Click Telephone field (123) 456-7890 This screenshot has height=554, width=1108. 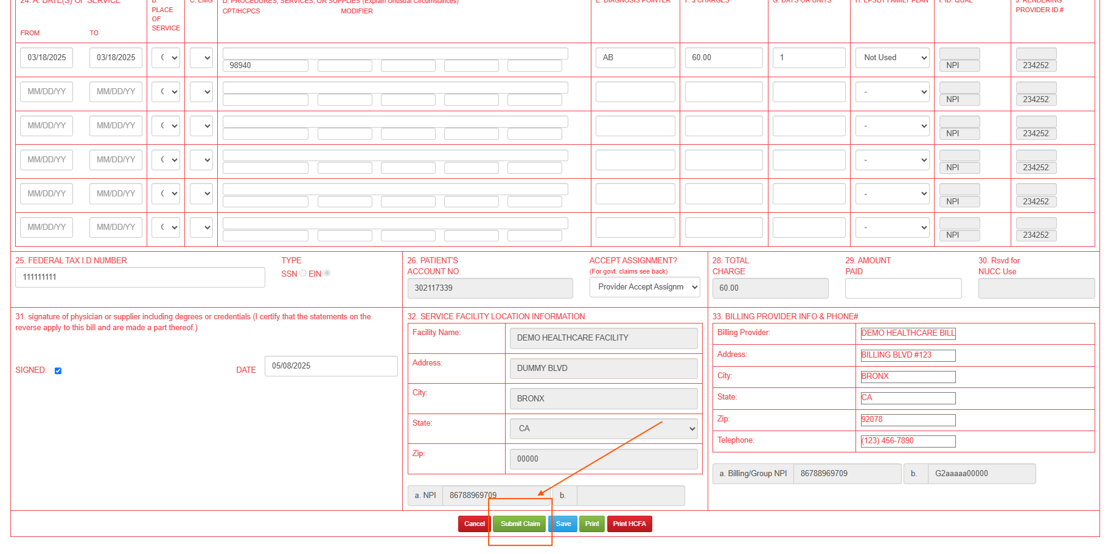pos(908,441)
